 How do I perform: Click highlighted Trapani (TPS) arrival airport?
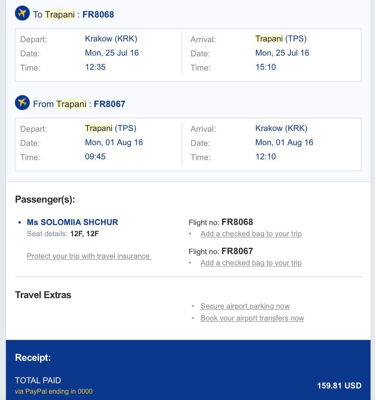pos(281,39)
